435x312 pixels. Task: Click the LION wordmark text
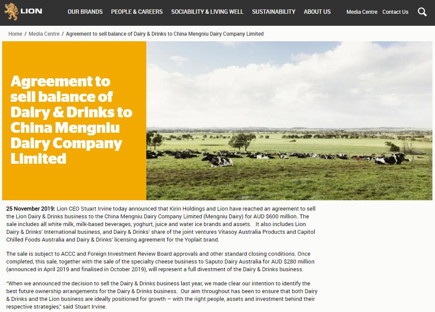(31, 11)
